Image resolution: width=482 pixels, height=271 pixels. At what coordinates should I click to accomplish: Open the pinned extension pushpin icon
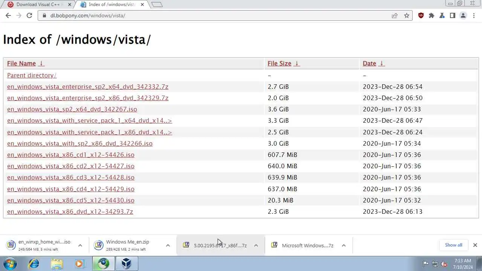point(442,15)
